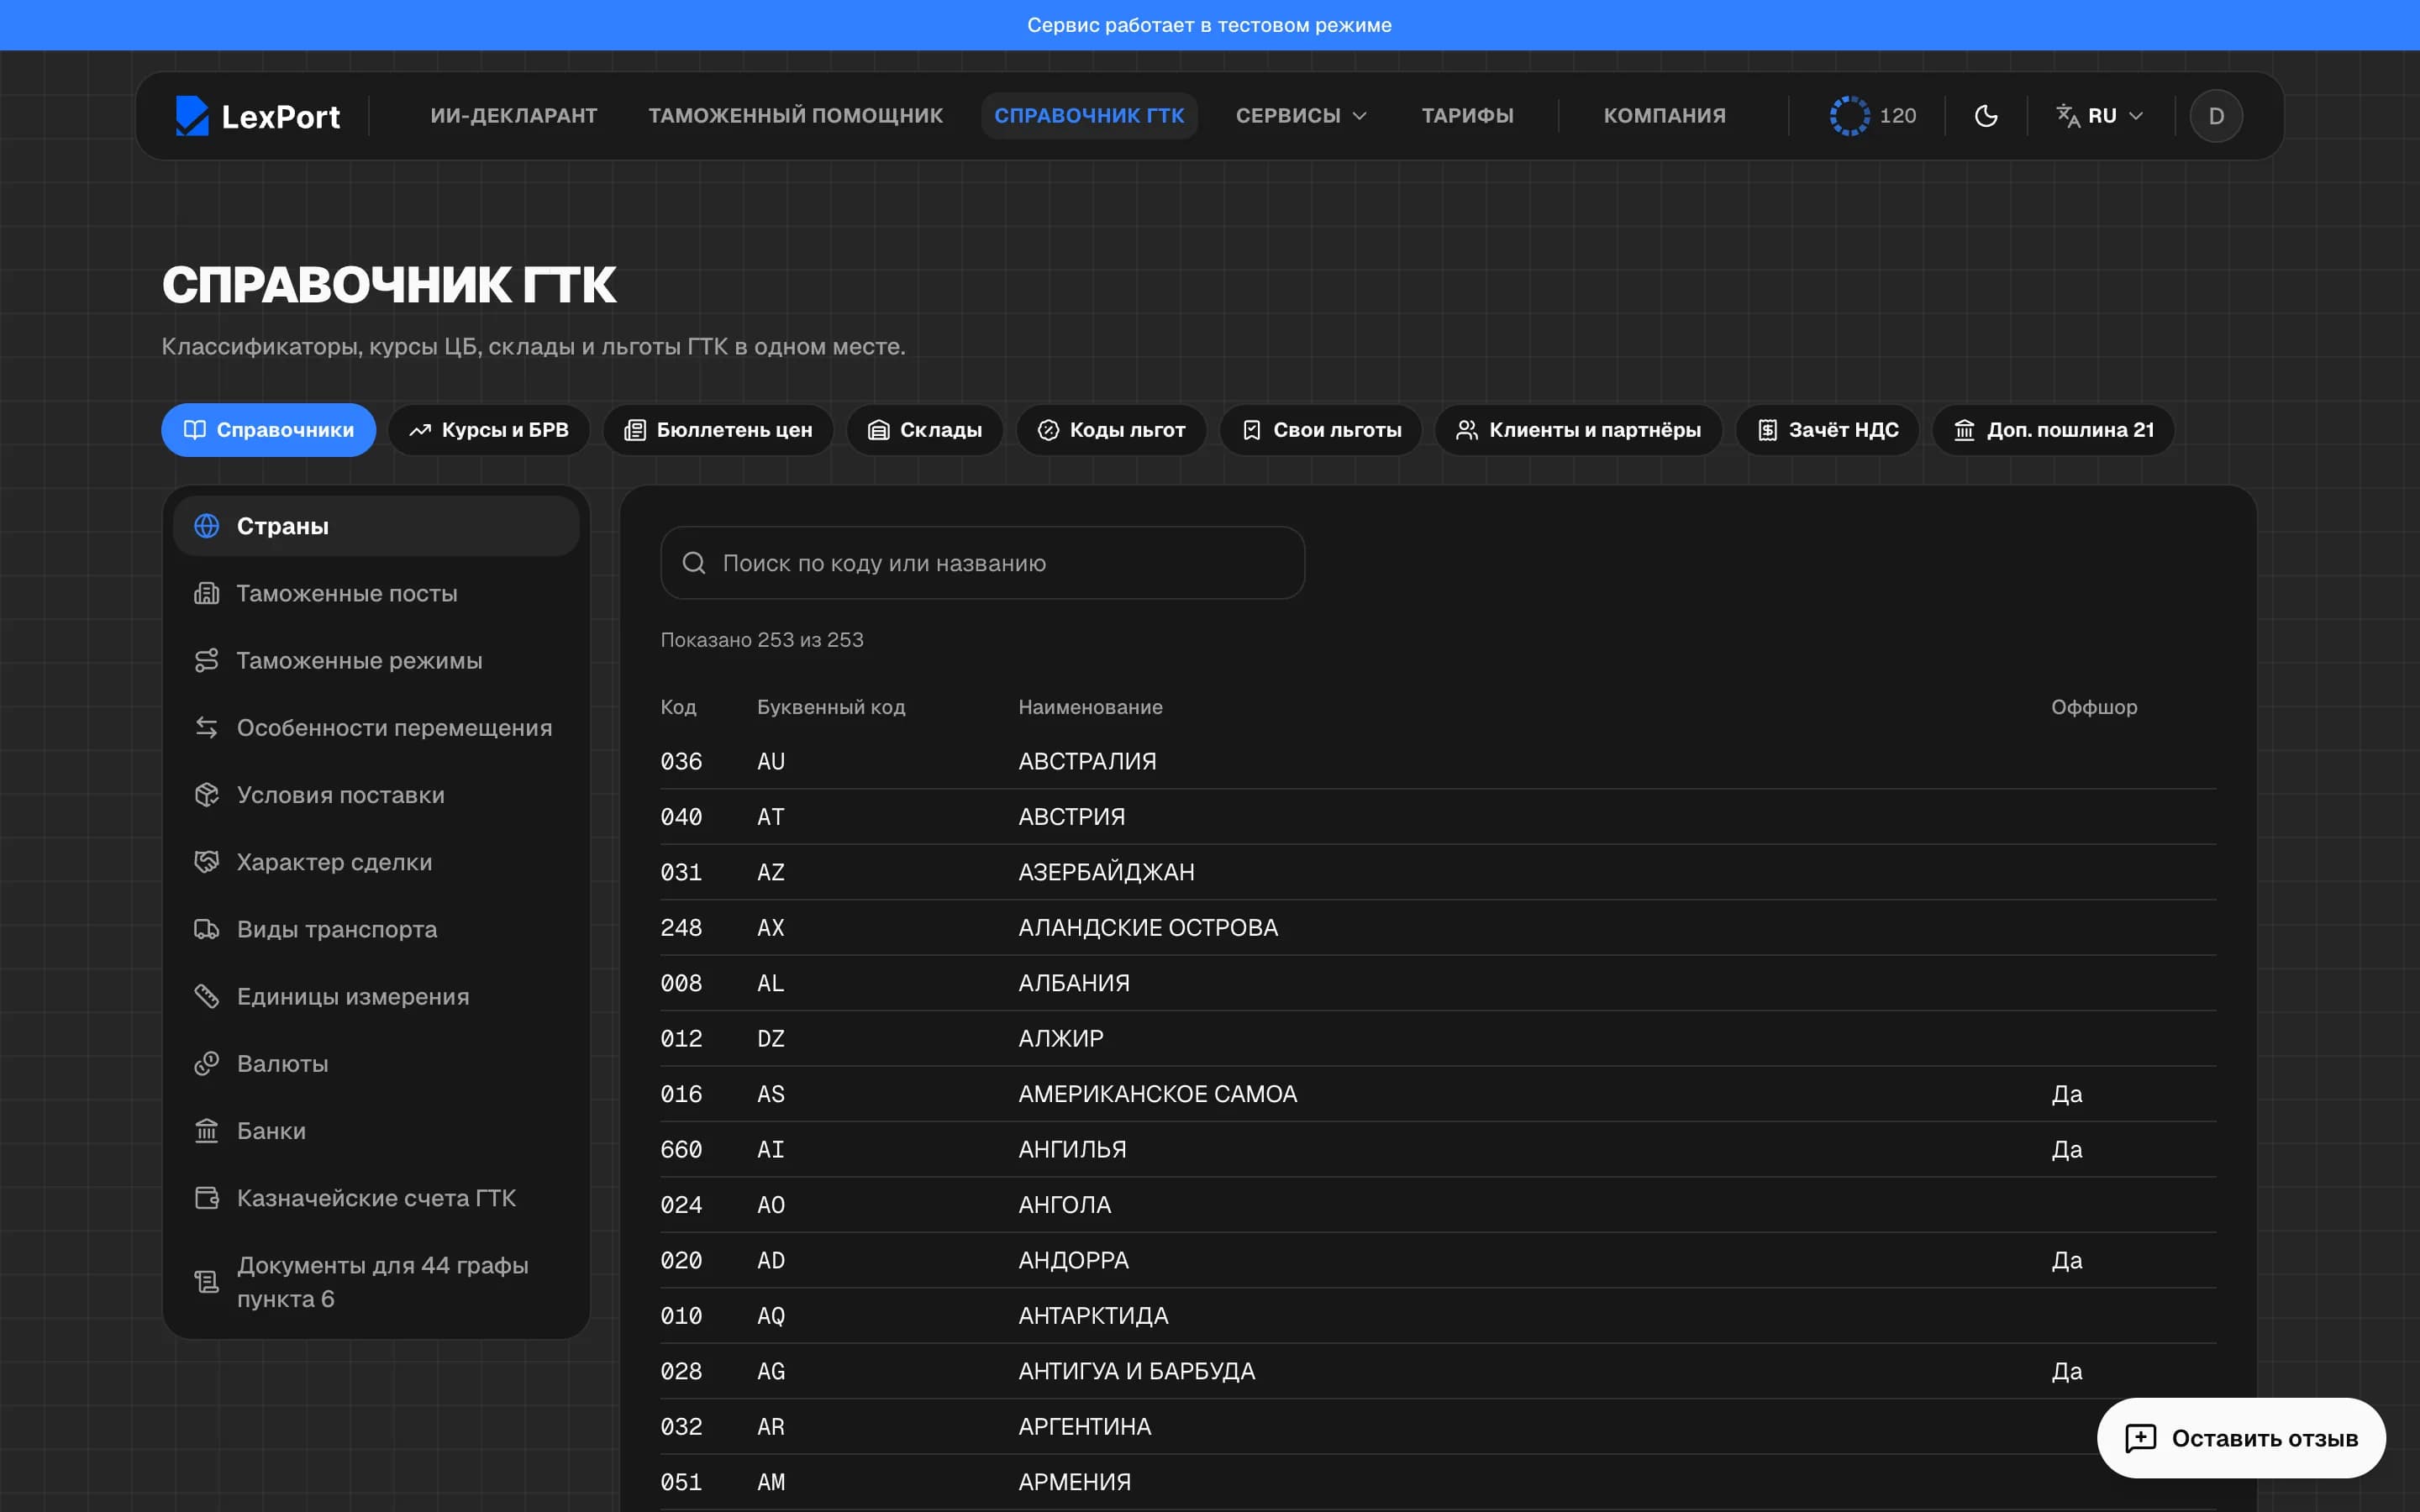Click the credits counter ring icon
Image resolution: width=2420 pixels, height=1512 pixels.
click(1849, 116)
